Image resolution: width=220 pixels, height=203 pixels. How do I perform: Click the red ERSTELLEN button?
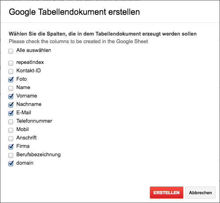coord(167,193)
